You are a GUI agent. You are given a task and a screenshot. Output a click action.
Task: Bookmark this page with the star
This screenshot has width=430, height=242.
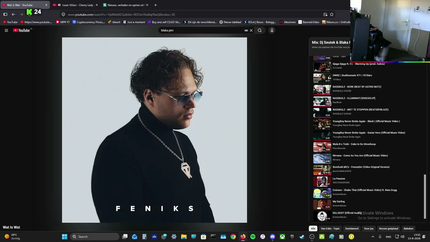332,14
